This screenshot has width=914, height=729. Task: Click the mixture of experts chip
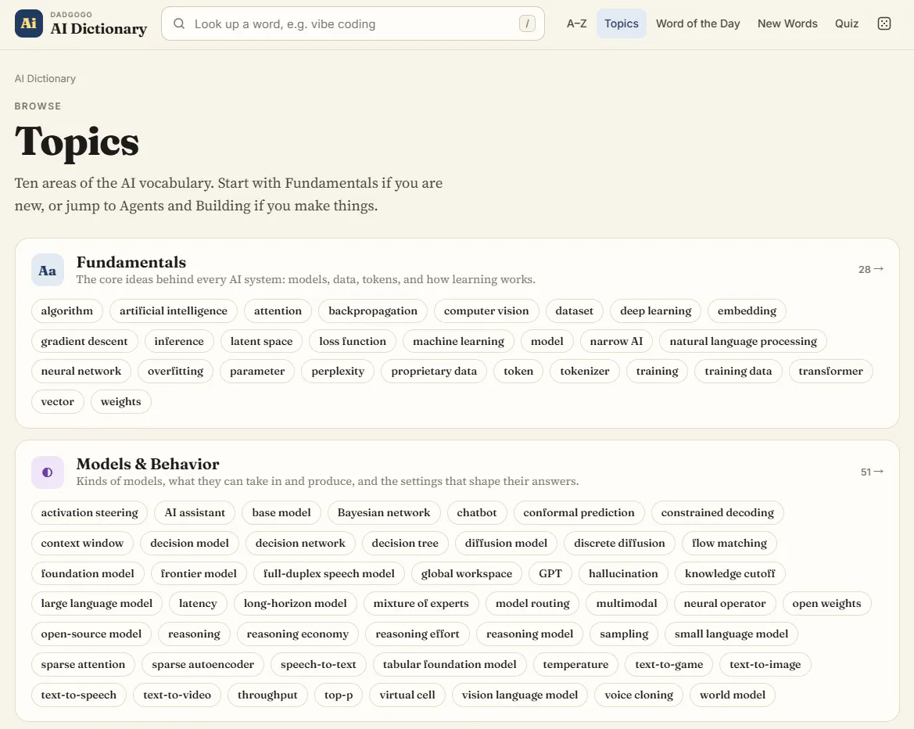[x=421, y=603]
